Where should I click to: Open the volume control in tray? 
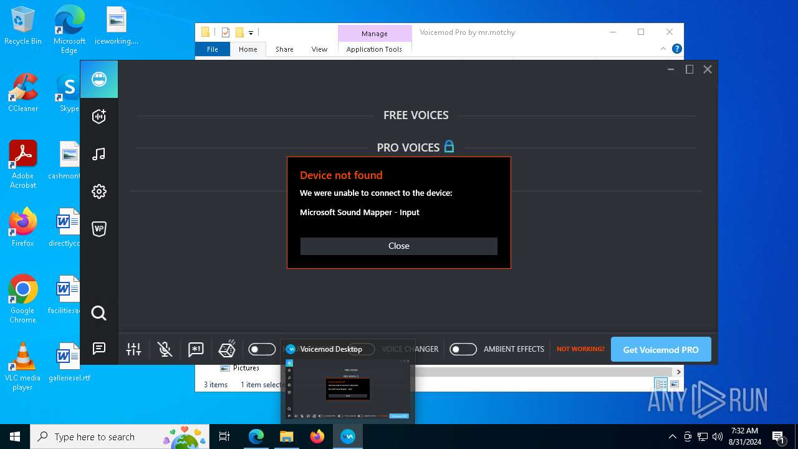click(x=718, y=437)
